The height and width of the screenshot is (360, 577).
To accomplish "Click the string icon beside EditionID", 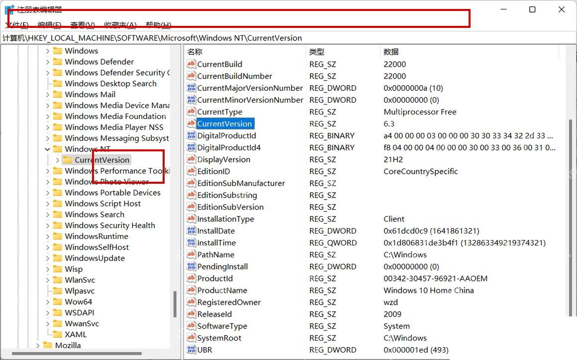I will (191, 171).
